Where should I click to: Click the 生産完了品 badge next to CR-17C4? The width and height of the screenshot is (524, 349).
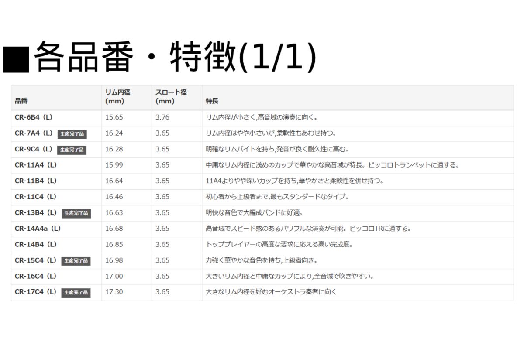pos(76,293)
